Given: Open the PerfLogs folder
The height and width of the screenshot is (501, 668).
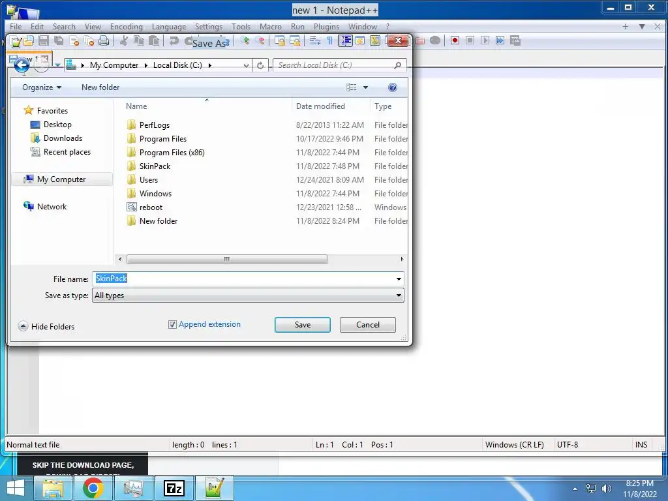Looking at the screenshot, I should (154, 125).
